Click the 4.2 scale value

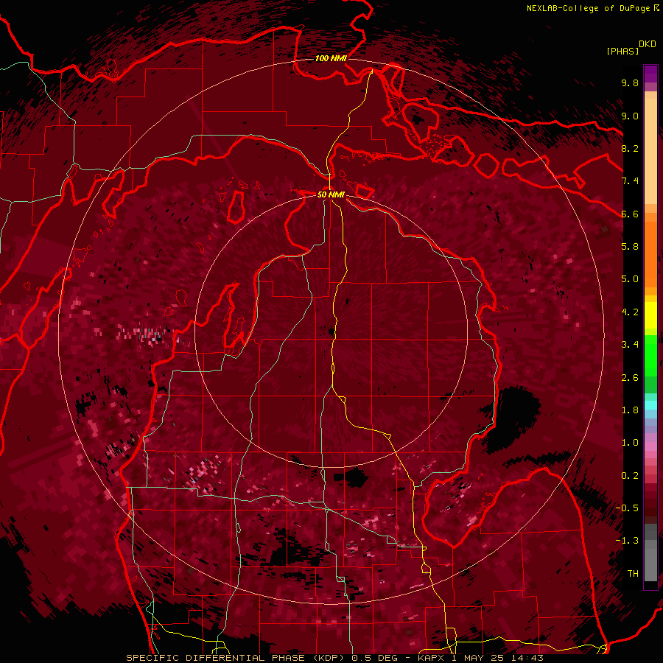[630, 312]
